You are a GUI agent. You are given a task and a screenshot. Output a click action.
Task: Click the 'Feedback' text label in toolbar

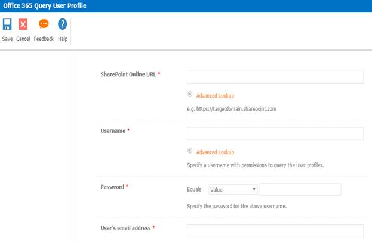[x=44, y=39]
